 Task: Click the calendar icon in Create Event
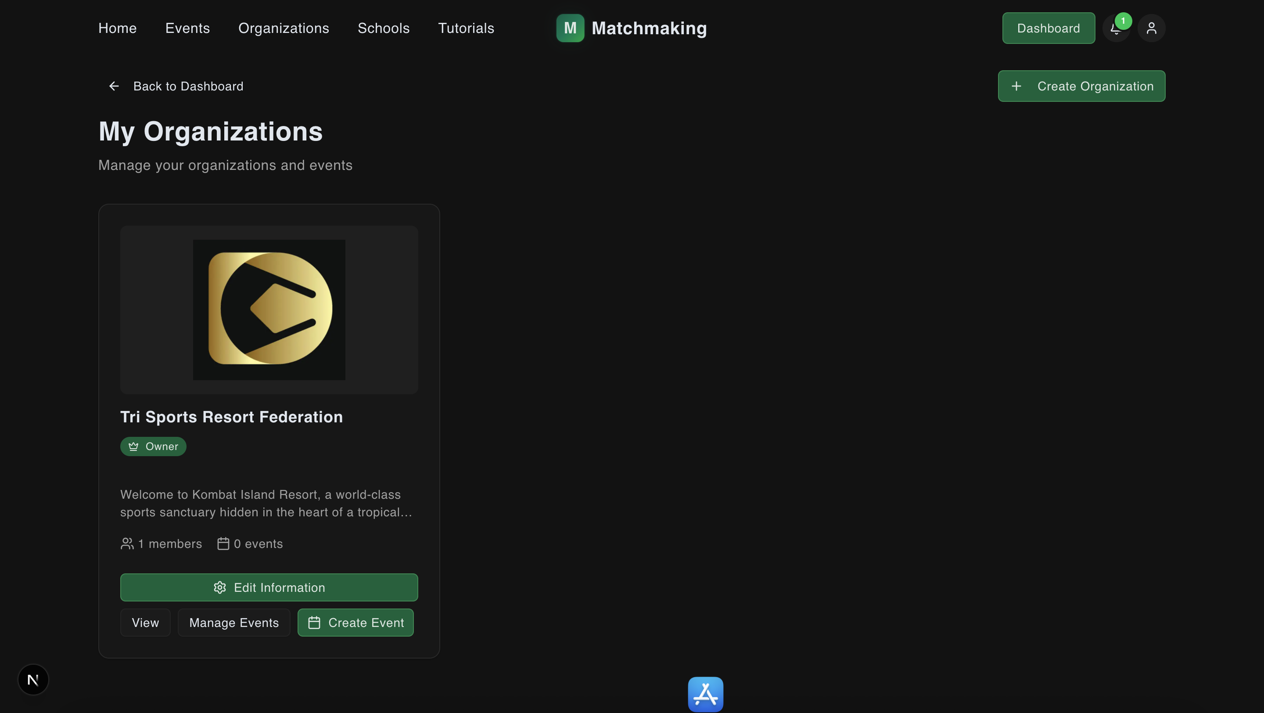[x=314, y=623]
